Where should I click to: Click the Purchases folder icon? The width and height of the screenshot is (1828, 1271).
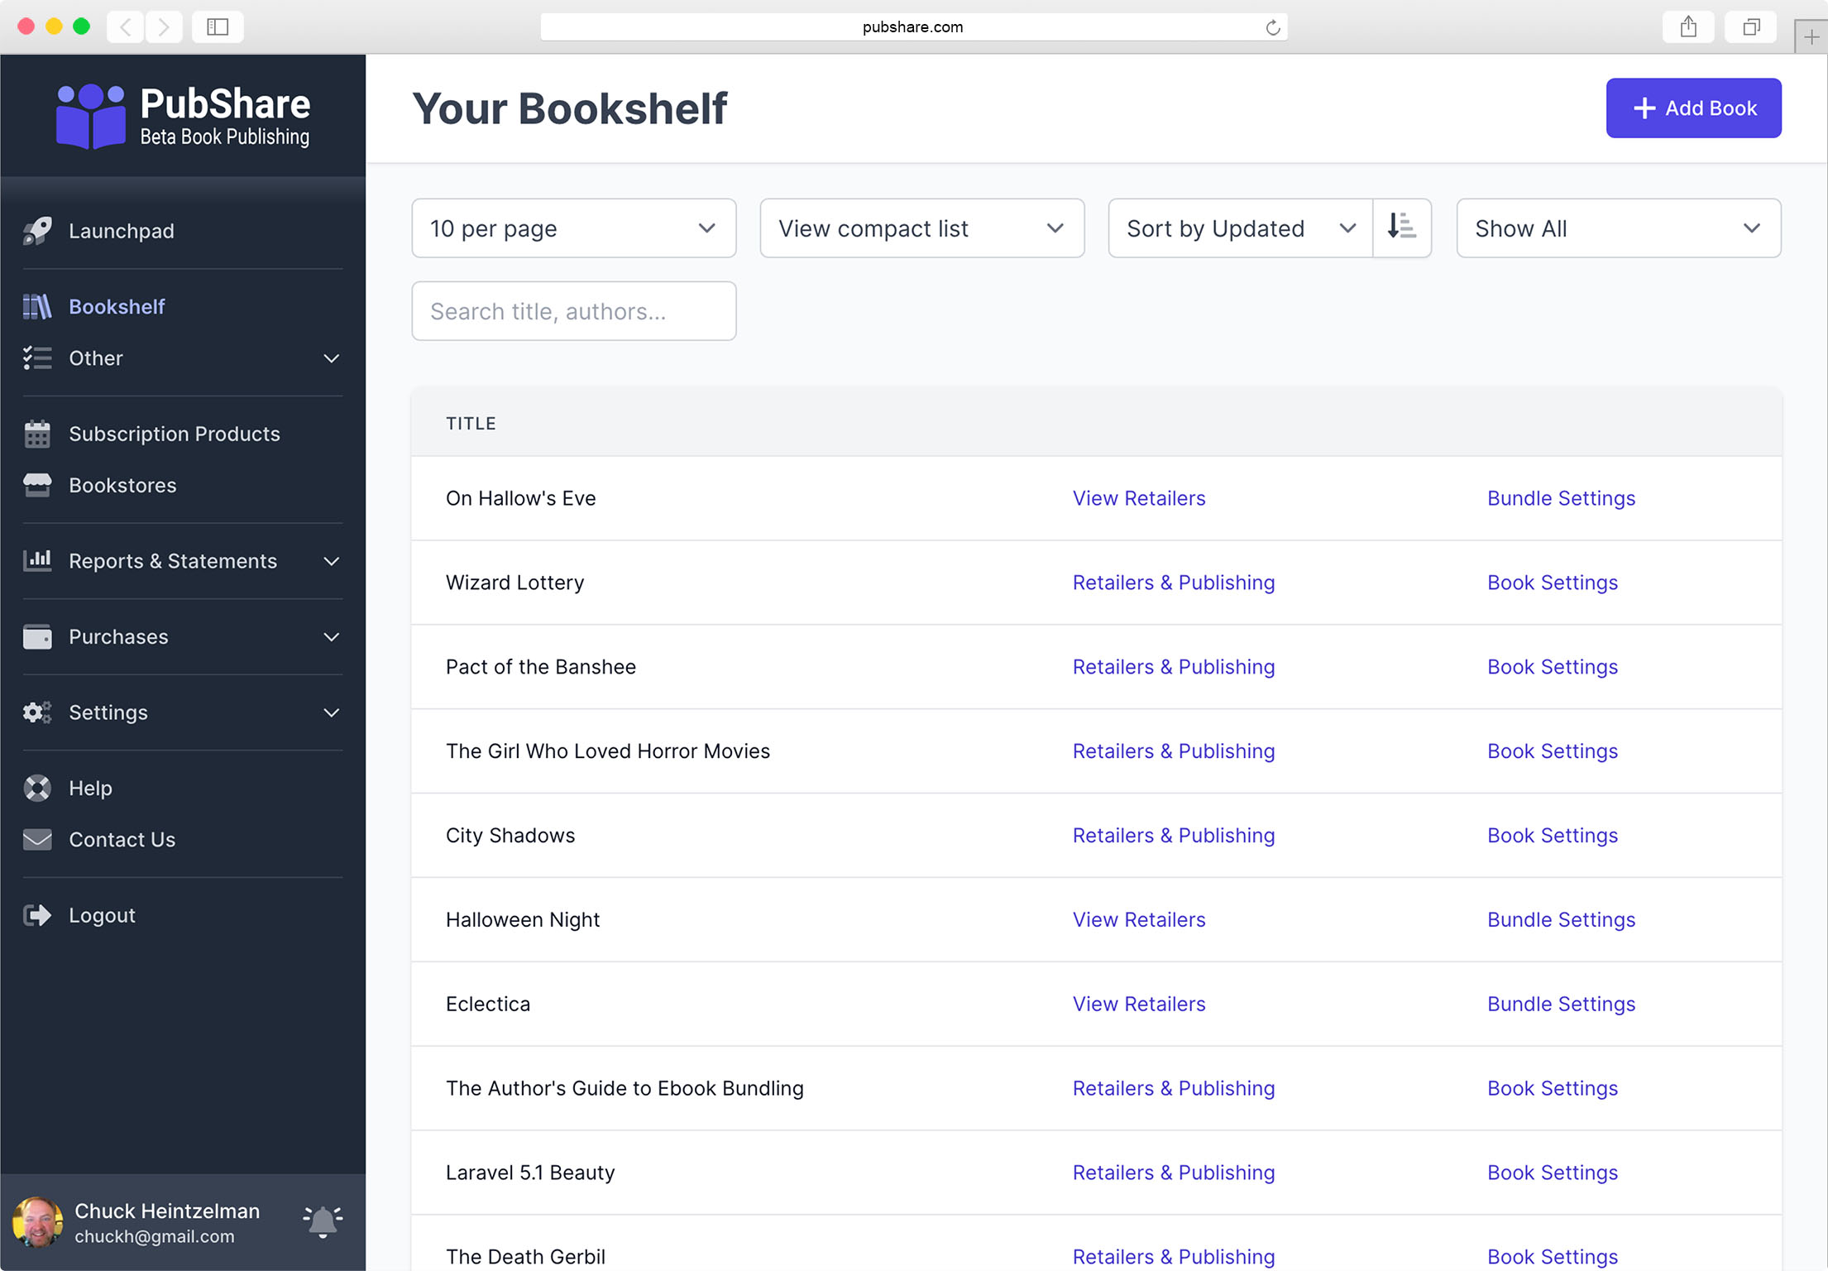tap(36, 636)
